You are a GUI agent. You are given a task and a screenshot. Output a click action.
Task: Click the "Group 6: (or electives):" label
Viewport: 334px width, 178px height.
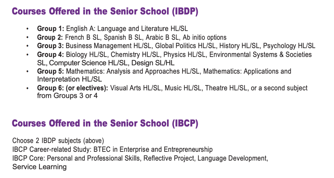click(x=73, y=88)
